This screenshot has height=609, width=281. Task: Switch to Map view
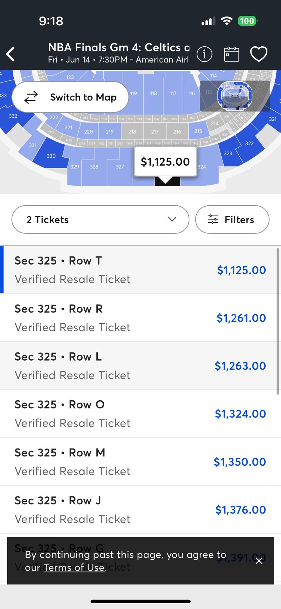(x=83, y=97)
